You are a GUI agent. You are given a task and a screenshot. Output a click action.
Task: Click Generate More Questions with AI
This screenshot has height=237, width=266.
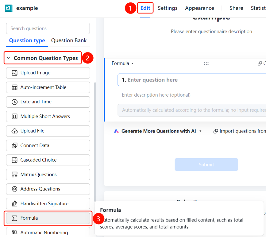point(159,131)
